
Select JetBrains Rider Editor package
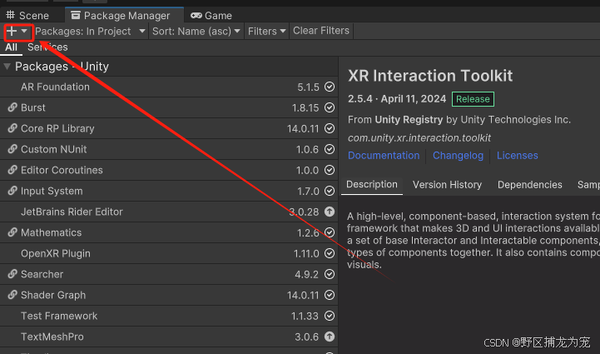coord(169,212)
